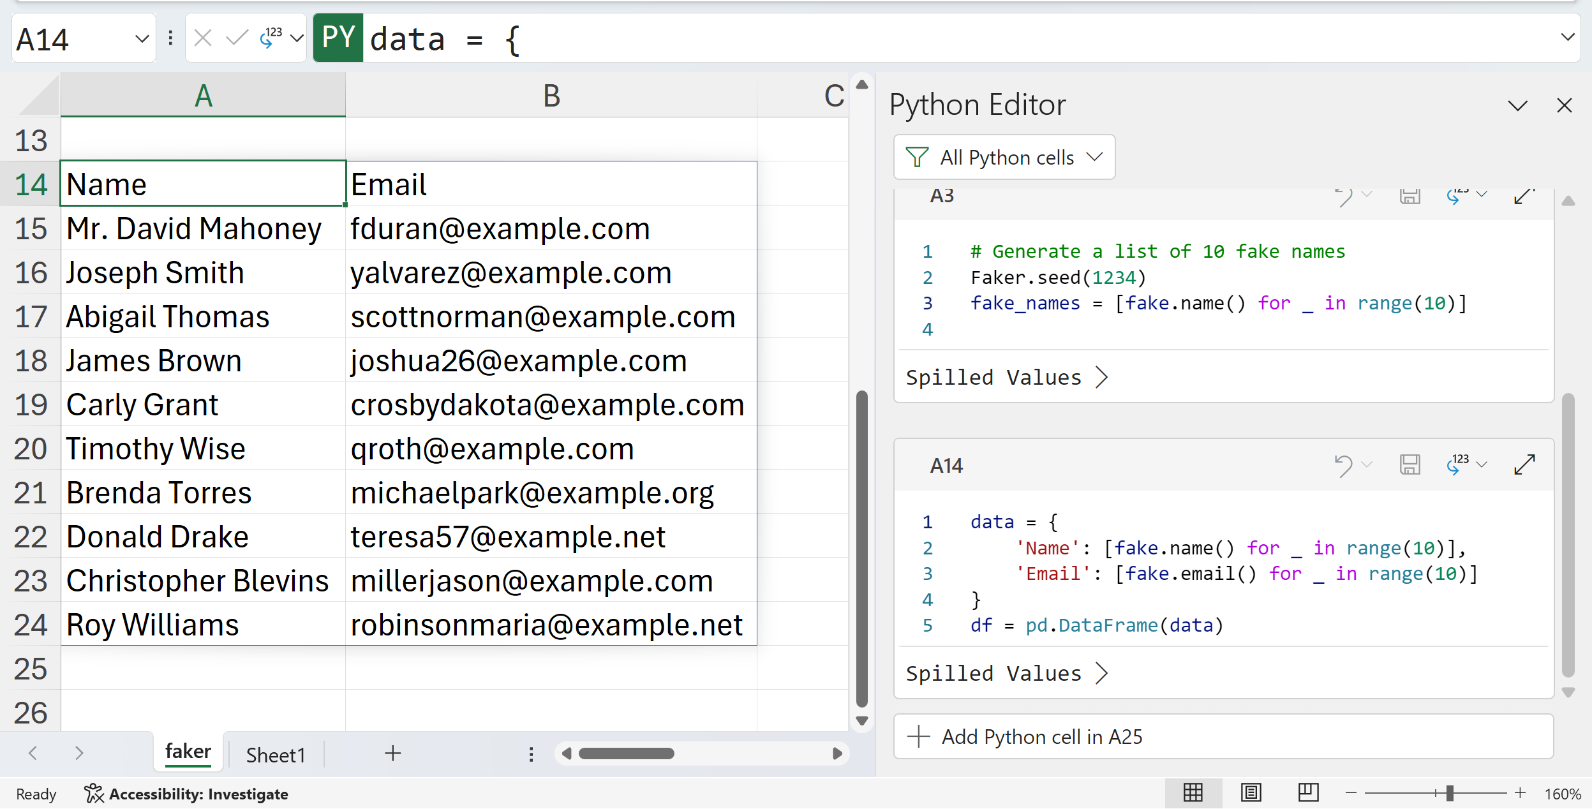
Task: Open the All Python cells filter dropdown
Action: pos(1004,157)
